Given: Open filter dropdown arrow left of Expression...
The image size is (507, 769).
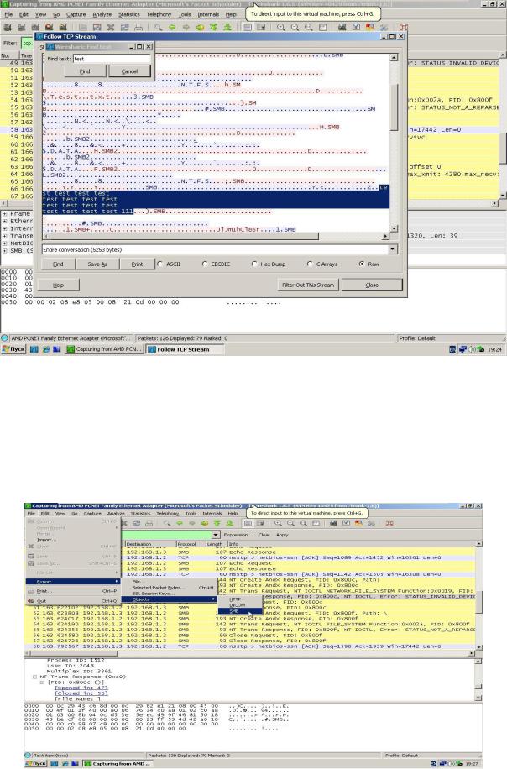Looking at the screenshot, I should click(216, 535).
